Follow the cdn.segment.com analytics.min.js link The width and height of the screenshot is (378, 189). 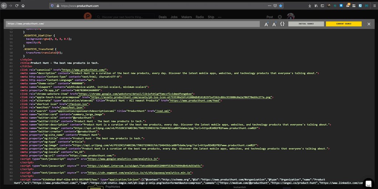tap(140, 173)
